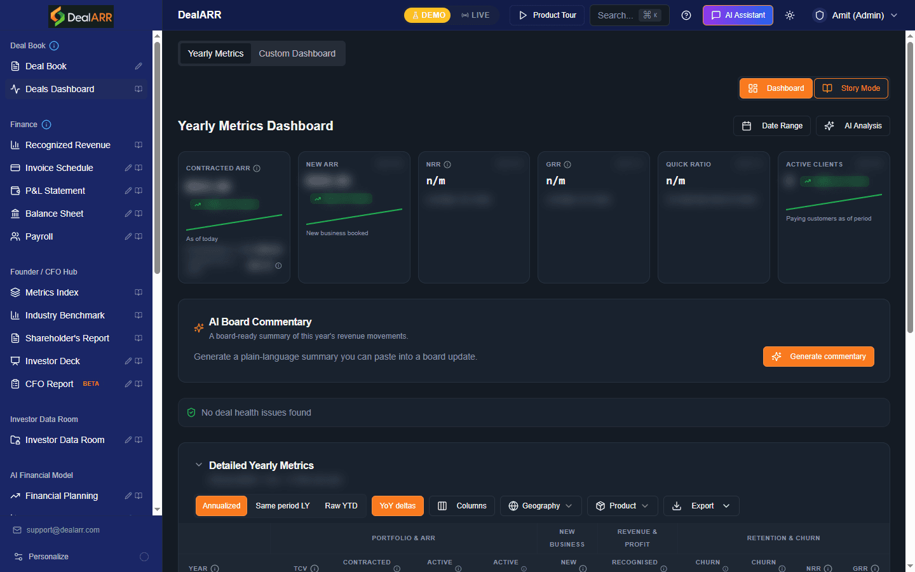
Task: Toggle the light/dark theme sun icon
Action: (x=790, y=15)
